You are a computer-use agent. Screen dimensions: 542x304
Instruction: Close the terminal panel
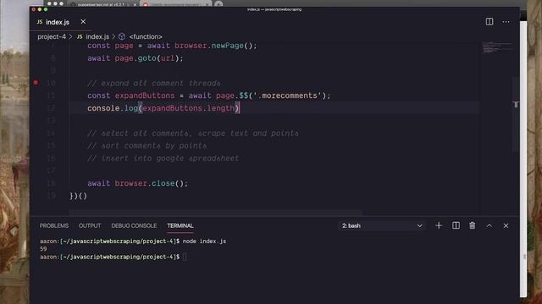coord(506,225)
